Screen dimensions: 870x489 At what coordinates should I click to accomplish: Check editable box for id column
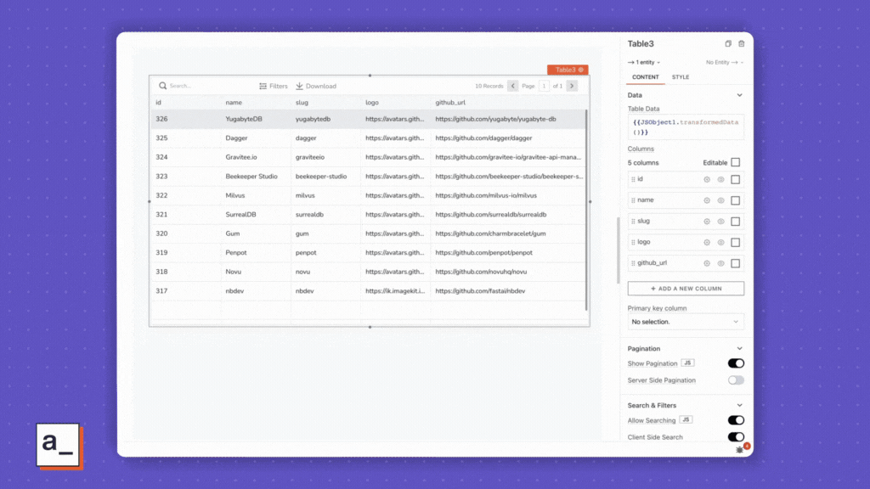[735, 180]
